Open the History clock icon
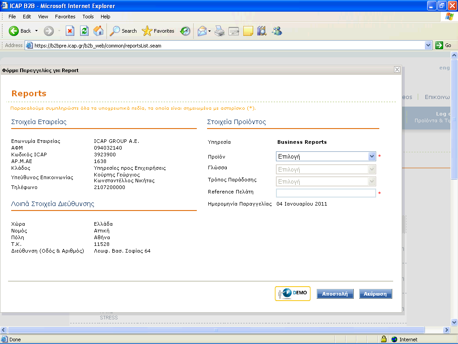458x344 pixels. click(x=185, y=31)
